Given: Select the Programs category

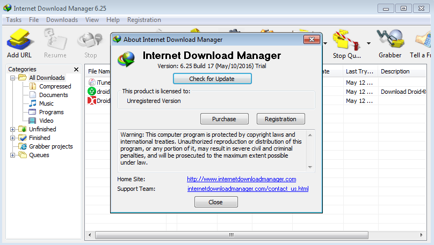Looking at the screenshot, I should coord(51,112).
